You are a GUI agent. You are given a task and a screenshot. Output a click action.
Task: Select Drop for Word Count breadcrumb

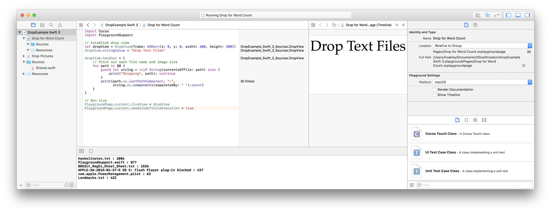(161, 25)
